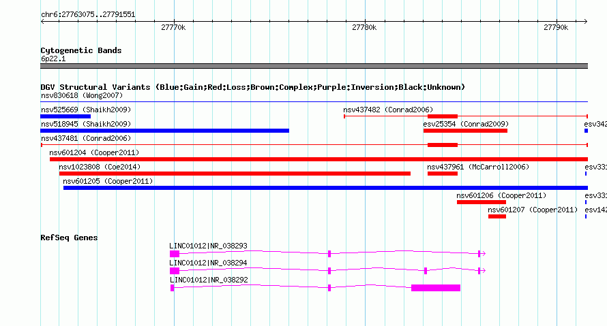Select the nsv525669 (Shaikh2009) blue gain bar
This screenshot has width=607, height=326.
click(x=65, y=116)
